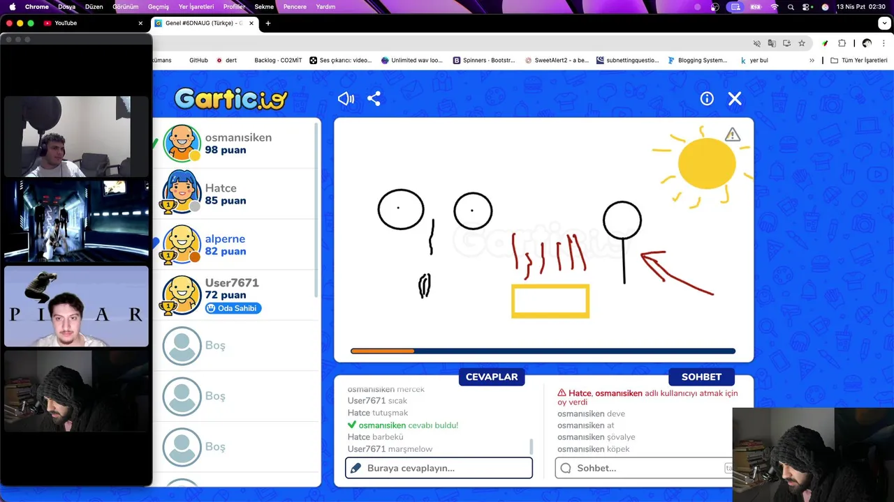Select the CEVAPLAR tab label
The width and height of the screenshot is (894, 502).
[x=492, y=376]
